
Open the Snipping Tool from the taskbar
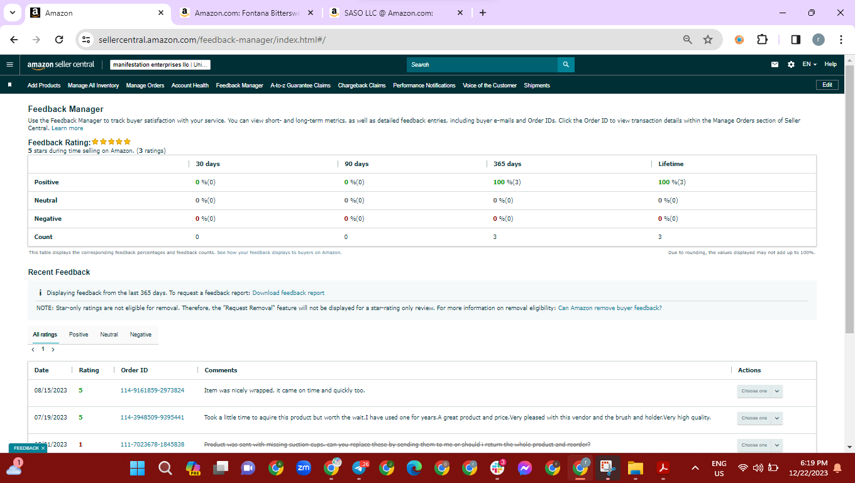[x=607, y=468]
